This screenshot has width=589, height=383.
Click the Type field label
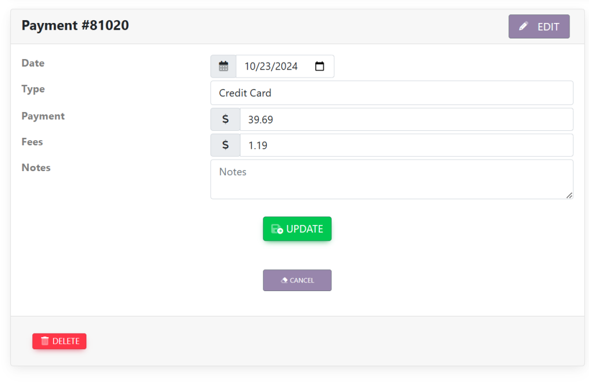[33, 89]
